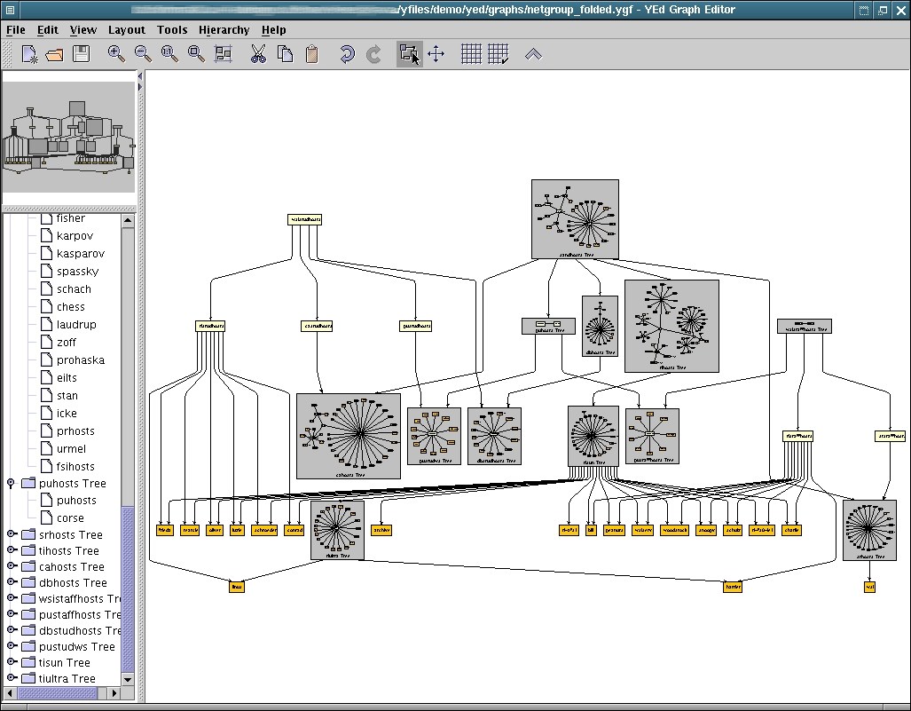
Task: Fit graph content to window
Action: click(223, 54)
